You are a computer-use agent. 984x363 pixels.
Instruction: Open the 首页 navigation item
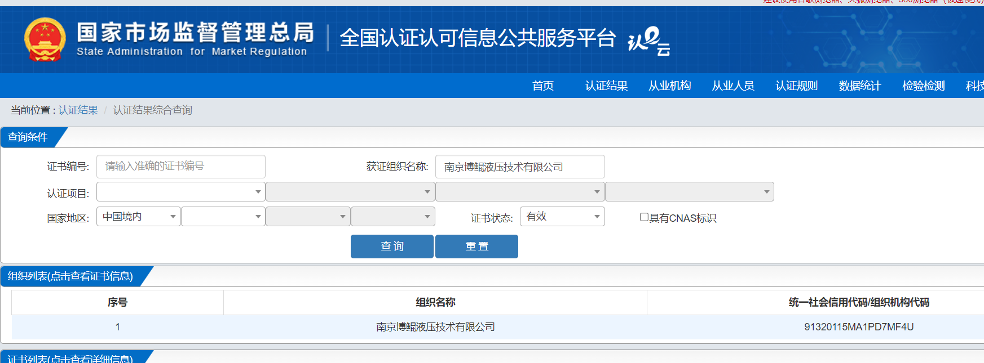pos(542,86)
